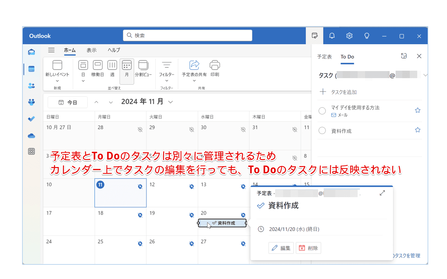This screenshot has height=279, width=447.
Task: Click 編集 in the task popup
Action: pyautogui.click(x=281, y=248)
